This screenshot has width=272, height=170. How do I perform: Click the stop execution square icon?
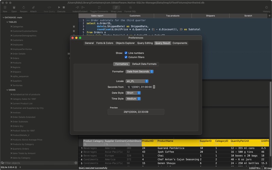64,7
